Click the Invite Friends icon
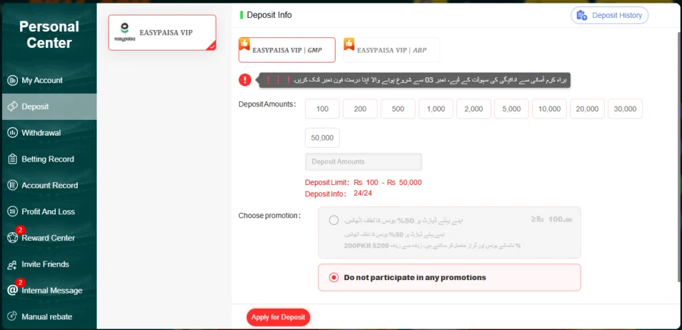Viewport: 682px width, 330px height. (x=12, y=264)
